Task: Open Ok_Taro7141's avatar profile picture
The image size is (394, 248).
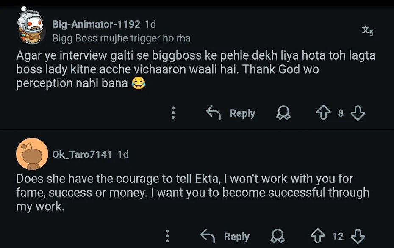Action: point(32,154)
